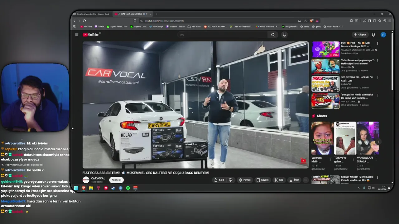
Task: Bookmark this page icon in address bar
Action: (x=135, y=21)
